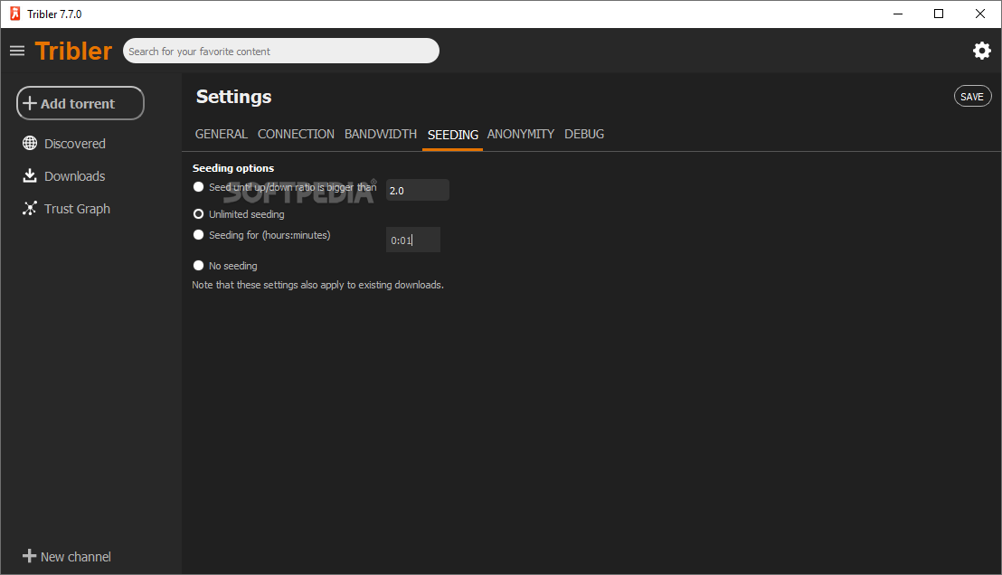The height and width of the screenshot is (575, 1002).
Task: Open the Downloads page
Action: pyautogui.click(x=75, y=176)
